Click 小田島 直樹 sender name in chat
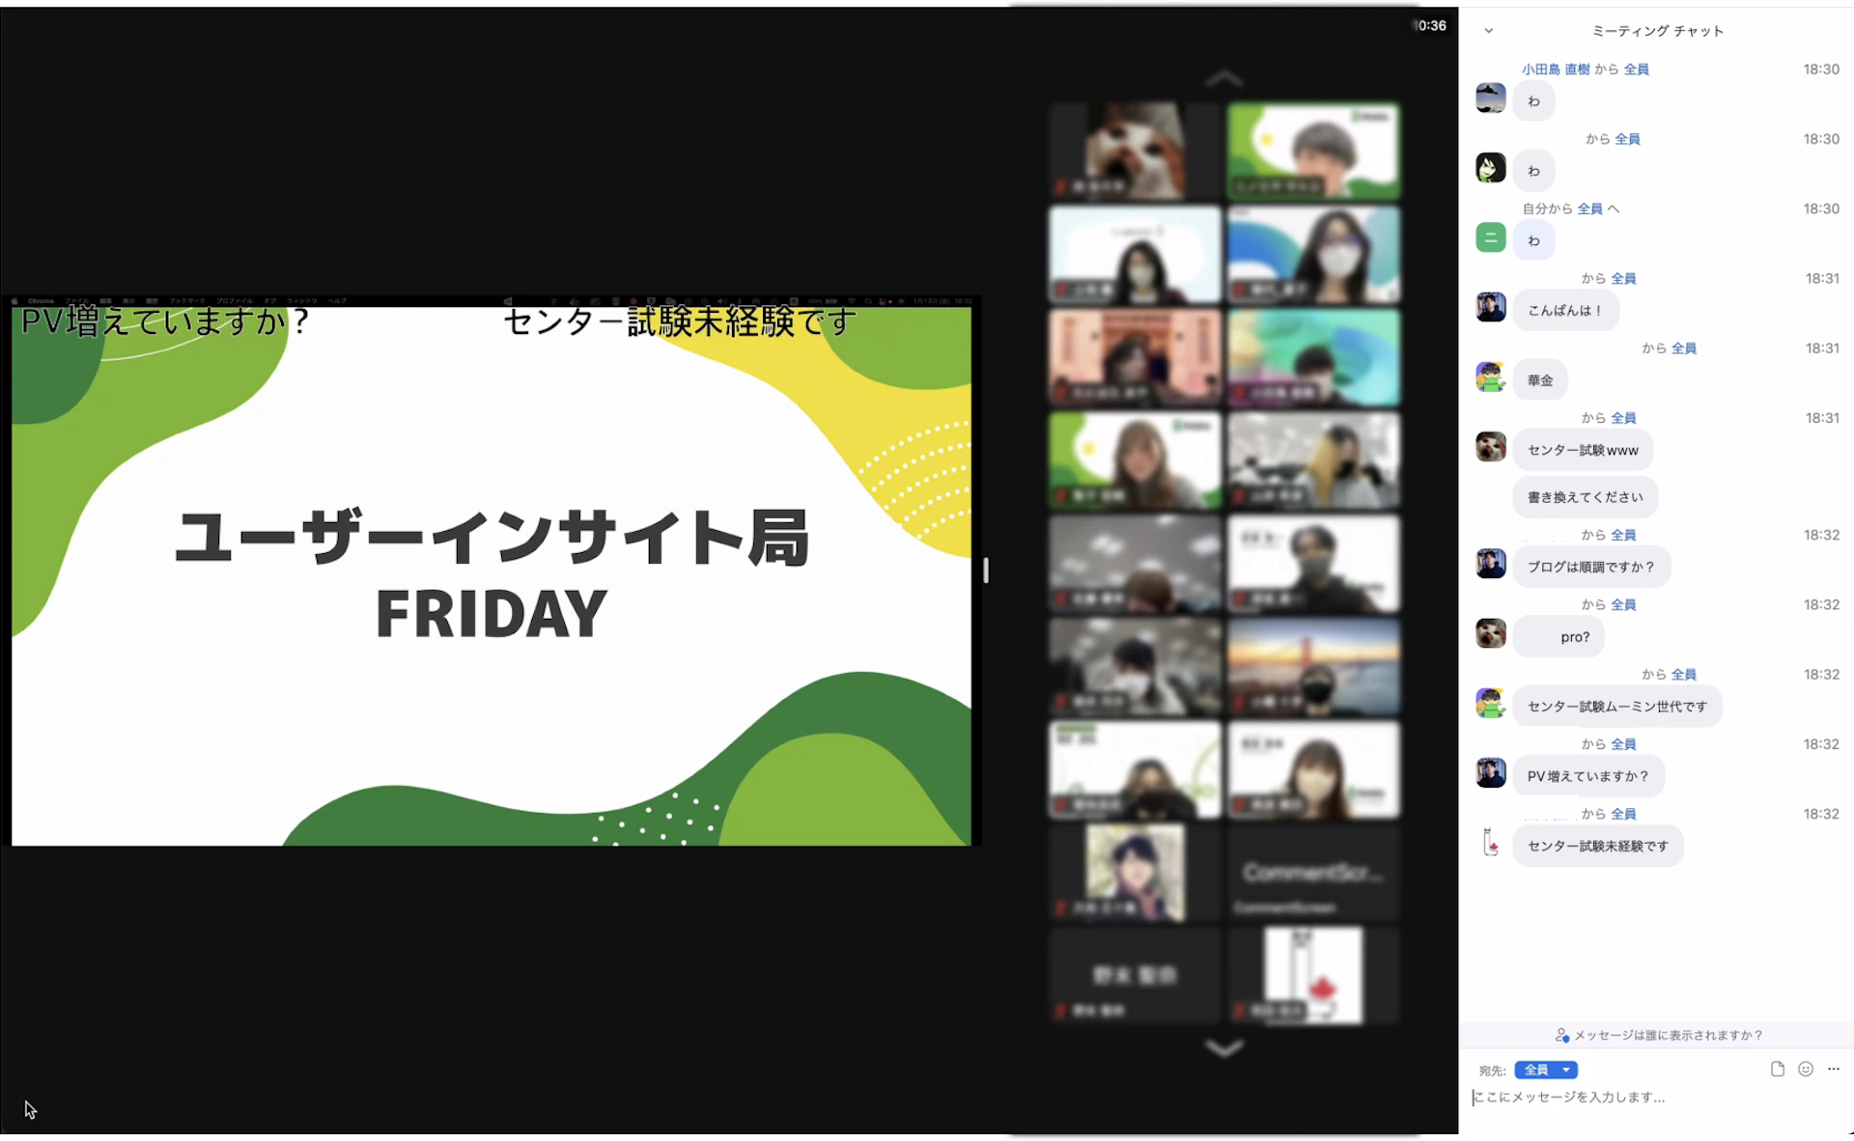1854x1141 pixels. point(1555,70)
